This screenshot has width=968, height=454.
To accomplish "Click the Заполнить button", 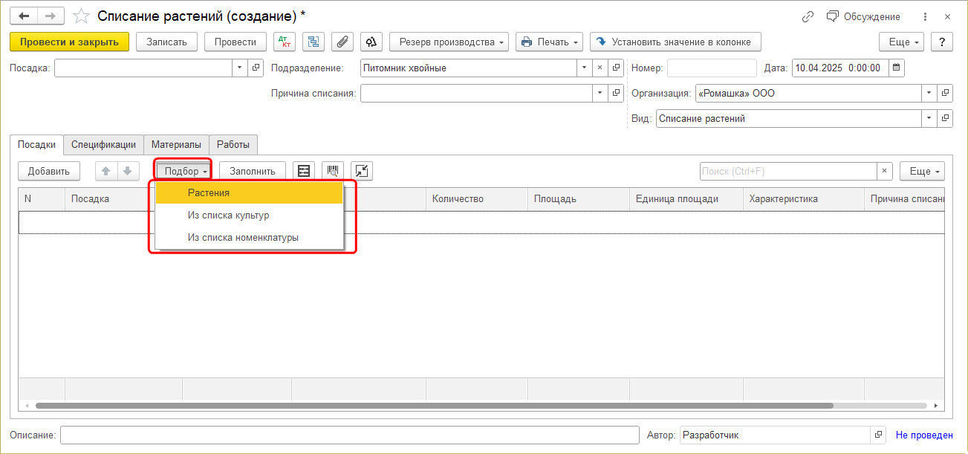I will [253, 171].
